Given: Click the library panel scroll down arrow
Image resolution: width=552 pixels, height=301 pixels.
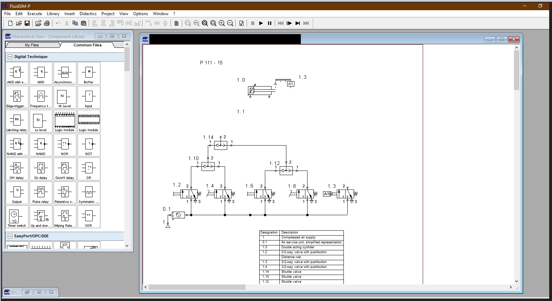Looking at the screenshot, I should pyautogui.click(x=127, y=246).
